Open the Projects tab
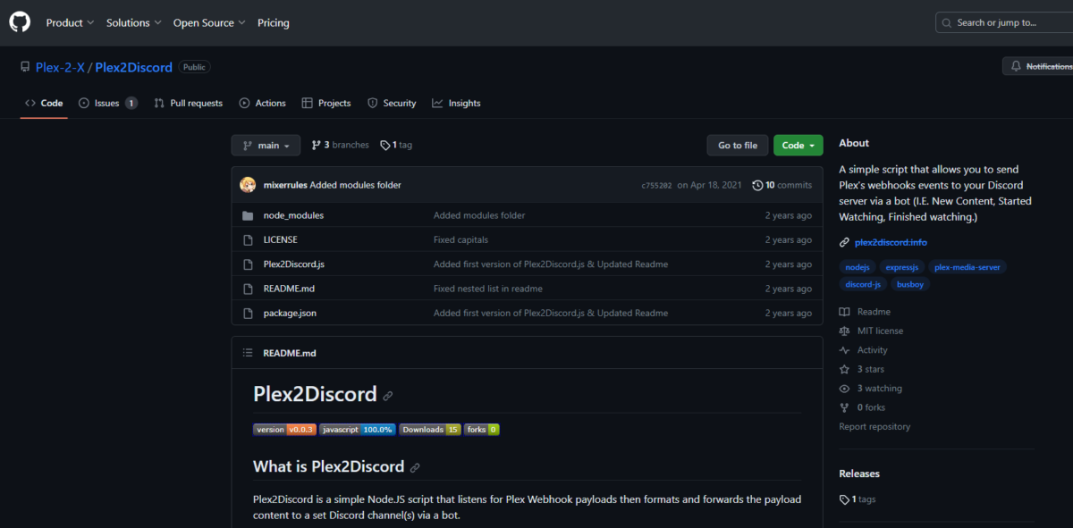Viewport: 1073px width, 528px height. (x=326, y=103)
